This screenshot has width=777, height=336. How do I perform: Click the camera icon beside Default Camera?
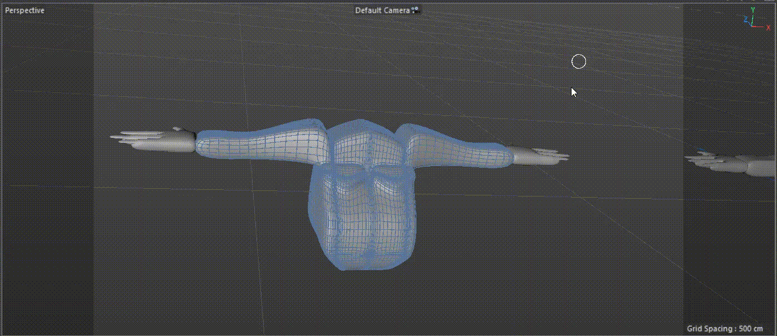coord(416,10)
